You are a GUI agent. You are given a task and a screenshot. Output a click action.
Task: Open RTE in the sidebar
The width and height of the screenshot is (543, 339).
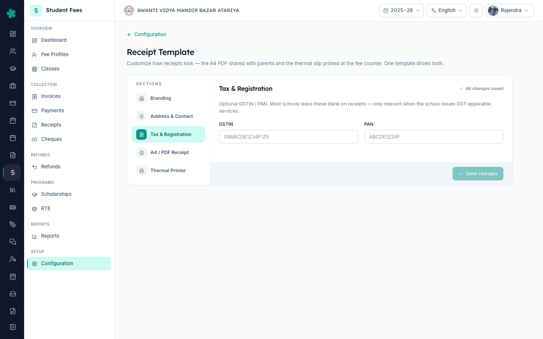69,209
